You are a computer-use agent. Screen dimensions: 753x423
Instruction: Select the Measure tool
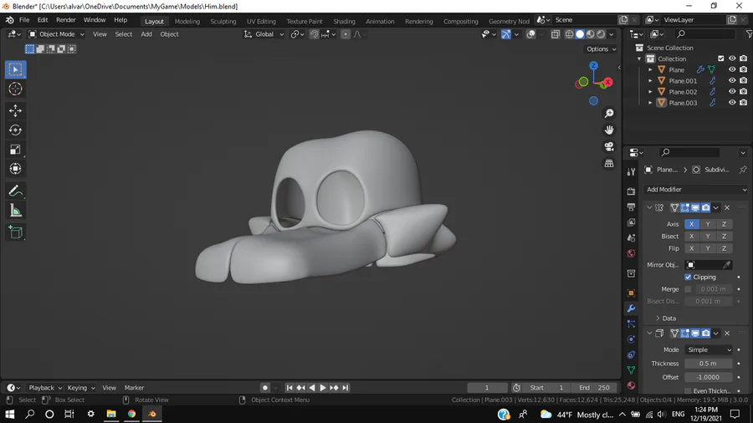[15, 211]
